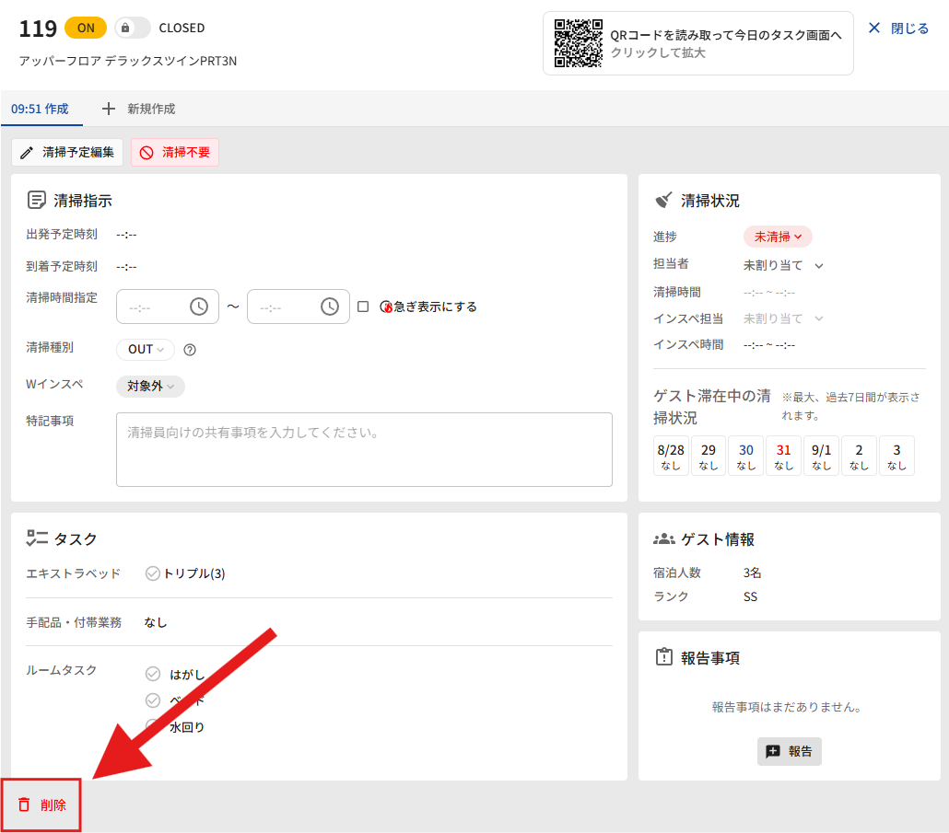The height and width of the screenshot is (833, 949).
Task: Click the room name アッパーフロア デラックスツインPRT3N
Action: [128, 61]
